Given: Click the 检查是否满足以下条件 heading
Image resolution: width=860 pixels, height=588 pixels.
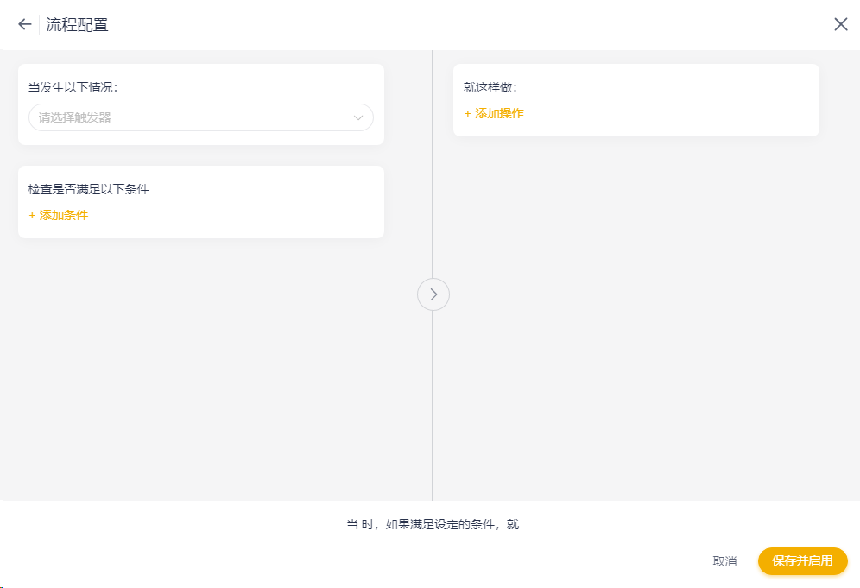Looking at the screenshot, I should tap(89, 189).
